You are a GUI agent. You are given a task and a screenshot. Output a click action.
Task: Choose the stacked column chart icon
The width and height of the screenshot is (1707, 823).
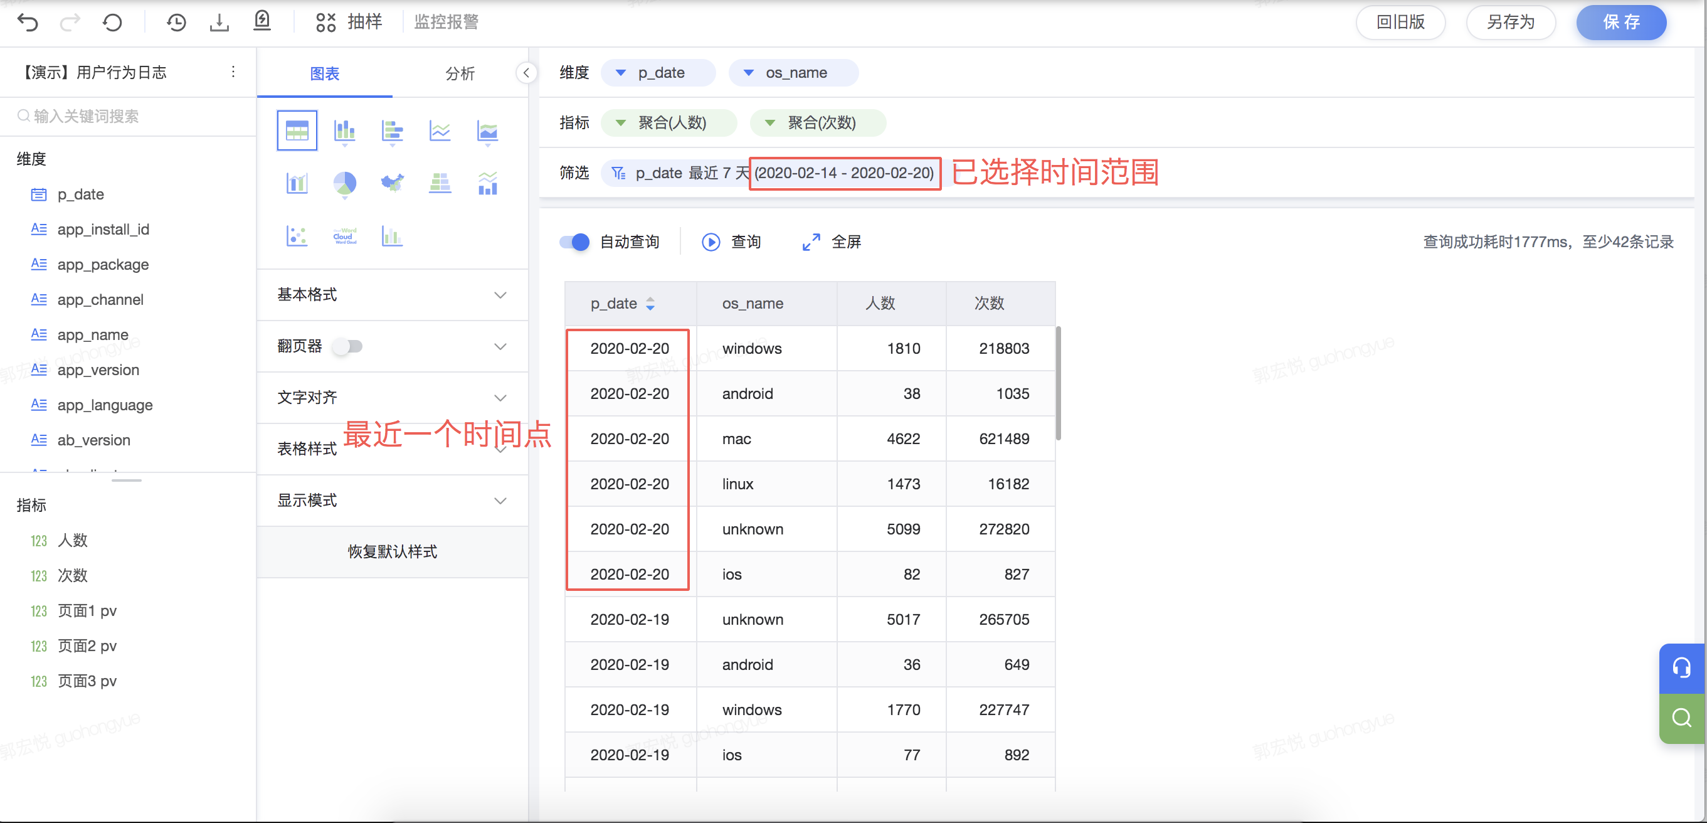(344, 131)
